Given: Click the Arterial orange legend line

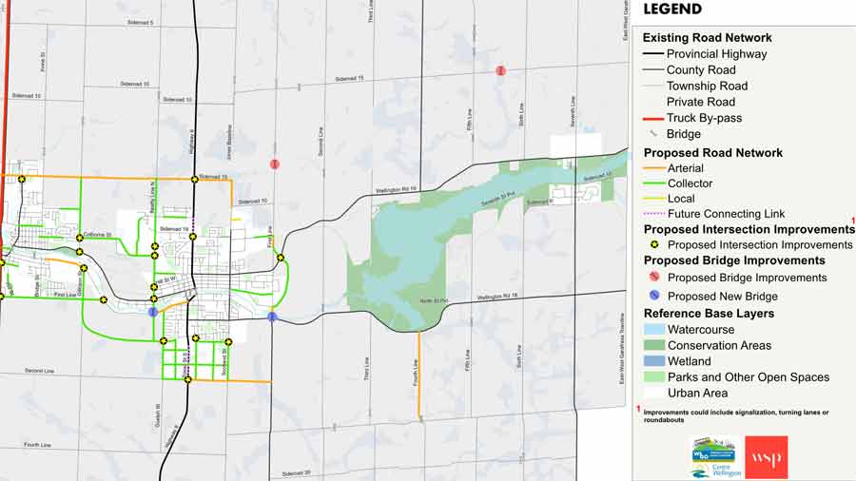Looking at the screenshot, I should [x=654, y=168].
